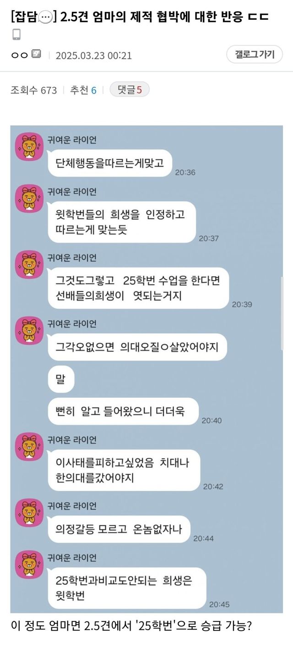Click the Ryan avatar beside the 20:36 message
Screen dimensions: 293x650
pos(30,147)
